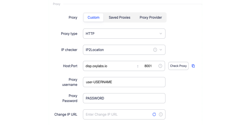Open the IP2Location checker selector
The image size is (251, 125).
tap(124, 50)
